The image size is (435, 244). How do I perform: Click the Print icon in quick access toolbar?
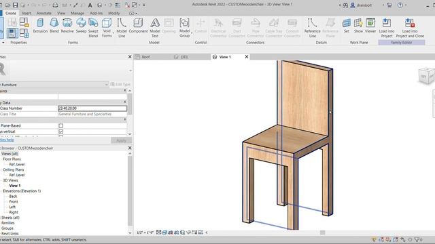tap(55, 5)
